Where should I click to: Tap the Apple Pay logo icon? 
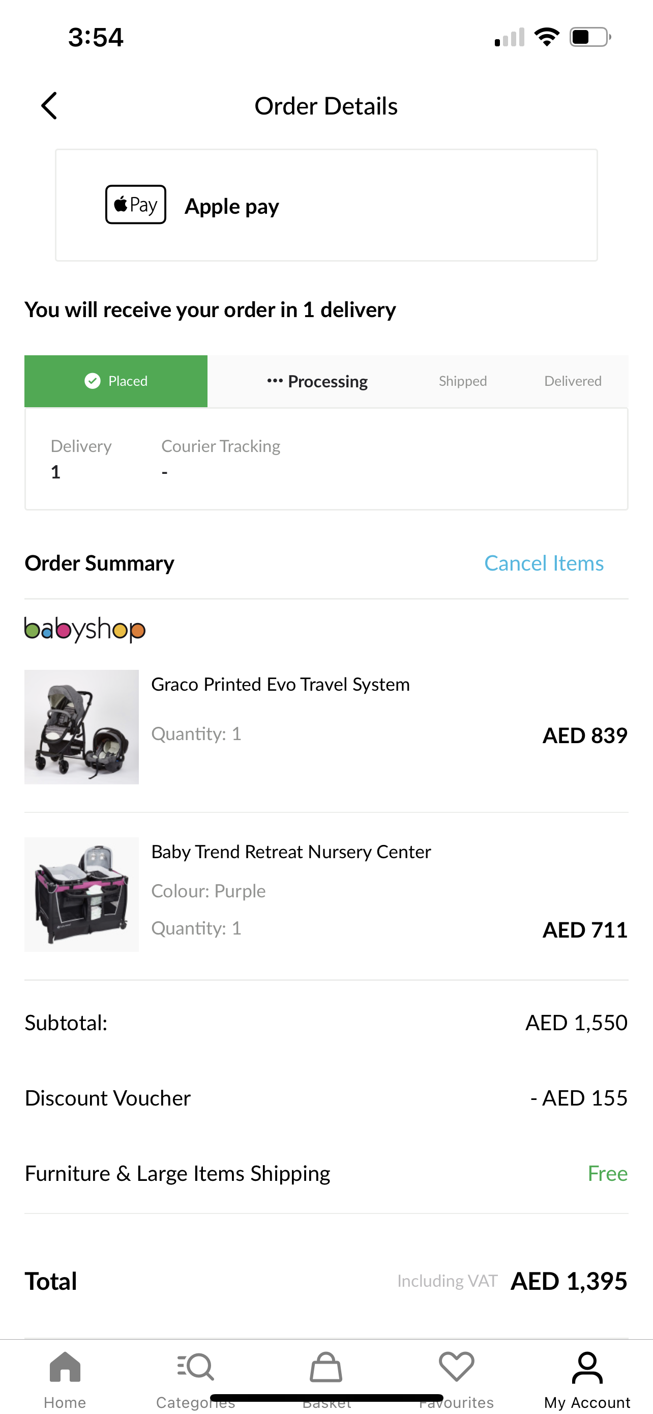coord(135,205)
